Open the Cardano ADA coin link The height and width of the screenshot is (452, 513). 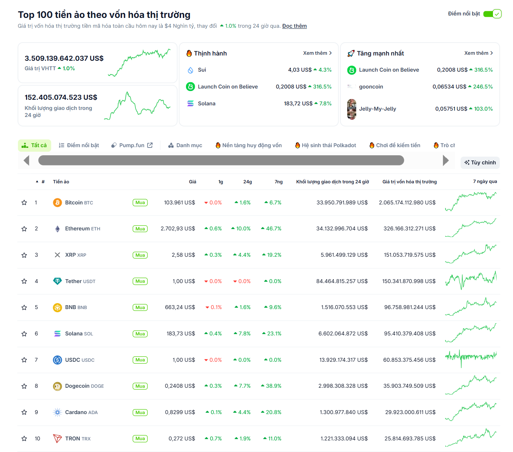(81, 412)
